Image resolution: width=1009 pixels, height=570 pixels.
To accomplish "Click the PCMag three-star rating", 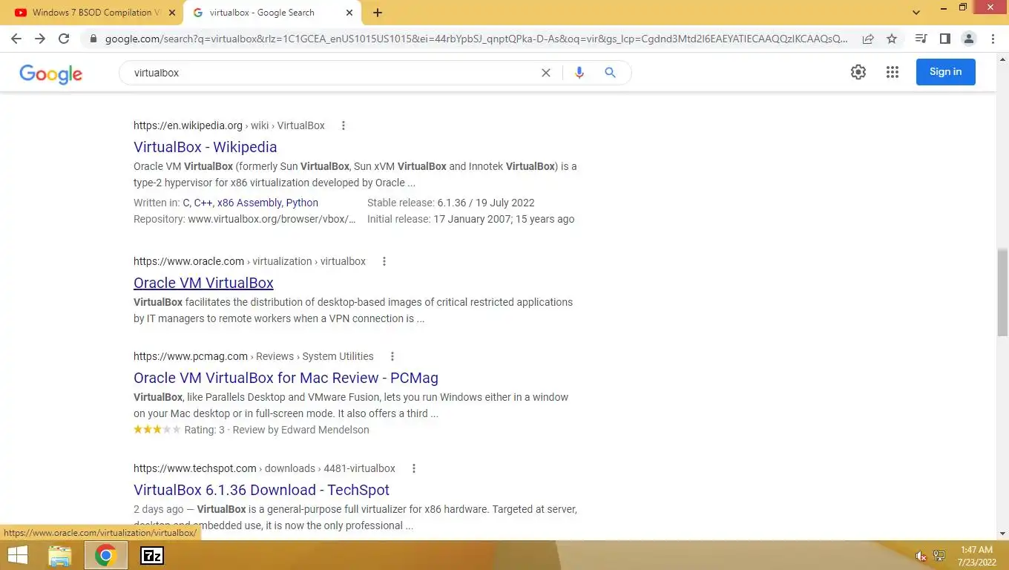I will (157, 430).
